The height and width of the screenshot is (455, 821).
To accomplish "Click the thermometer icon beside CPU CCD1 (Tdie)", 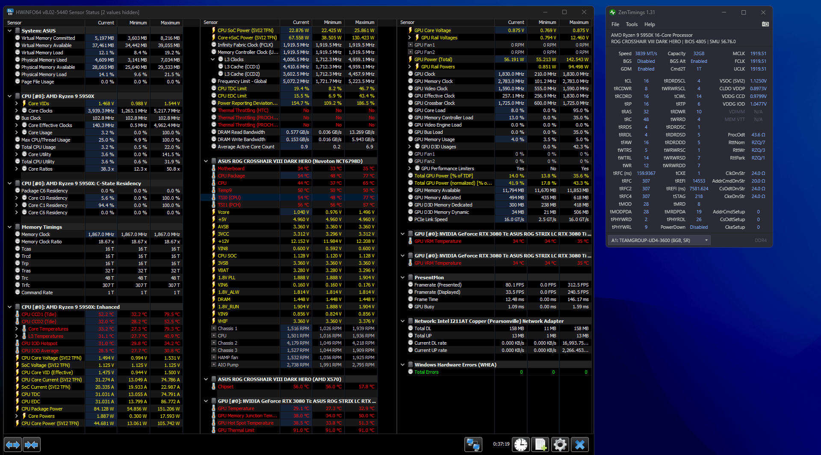I will click(18, 314).
